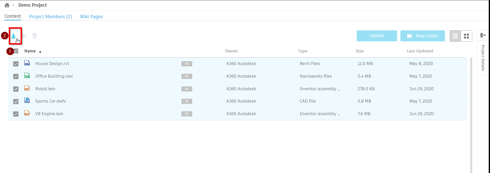
Task: Open the Wiki Pages tab
Action: [x=91, y=17]
